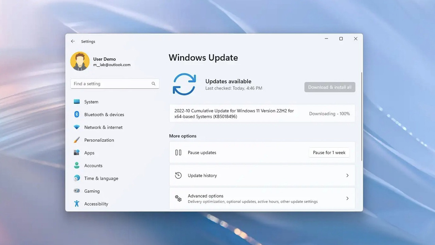Click the Pause updates icon
Image resolution: width=435 pixels, height=245 pixels.
pos(178,152)
